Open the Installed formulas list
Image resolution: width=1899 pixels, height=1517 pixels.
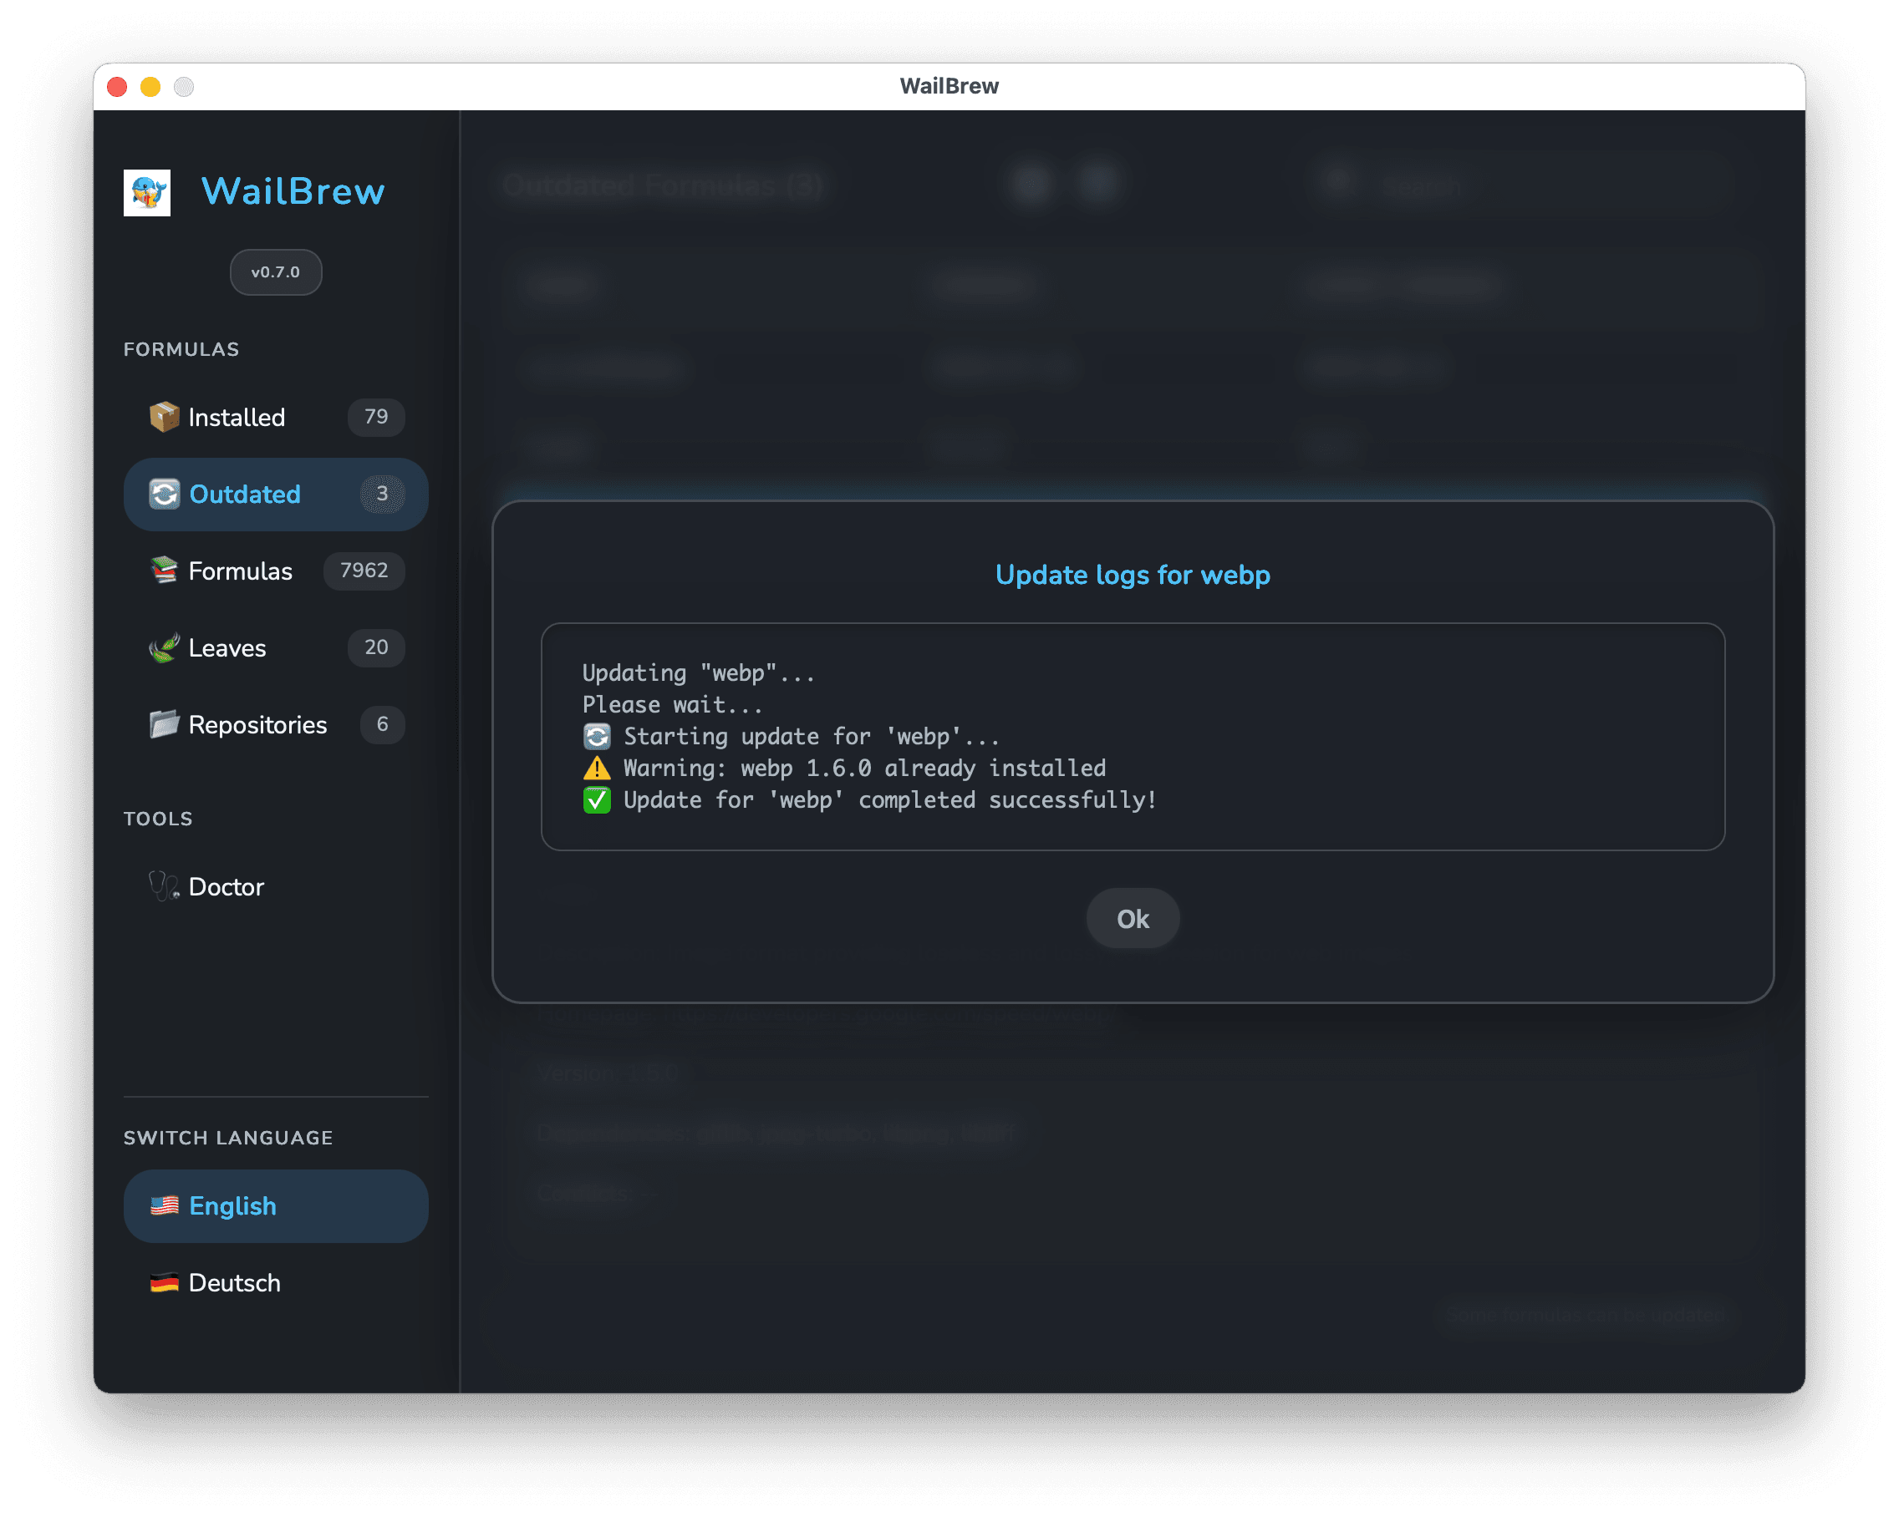click(276, 417)
